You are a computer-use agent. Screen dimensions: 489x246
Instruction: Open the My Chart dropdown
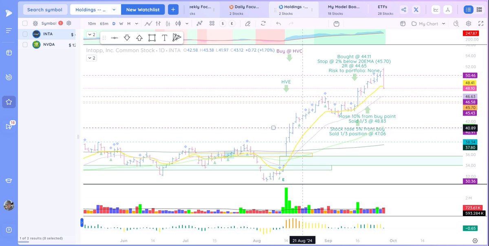pos(427,24)
